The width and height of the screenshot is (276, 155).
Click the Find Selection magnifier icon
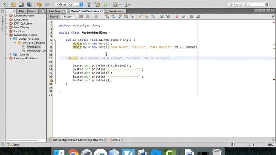[107, 16]
